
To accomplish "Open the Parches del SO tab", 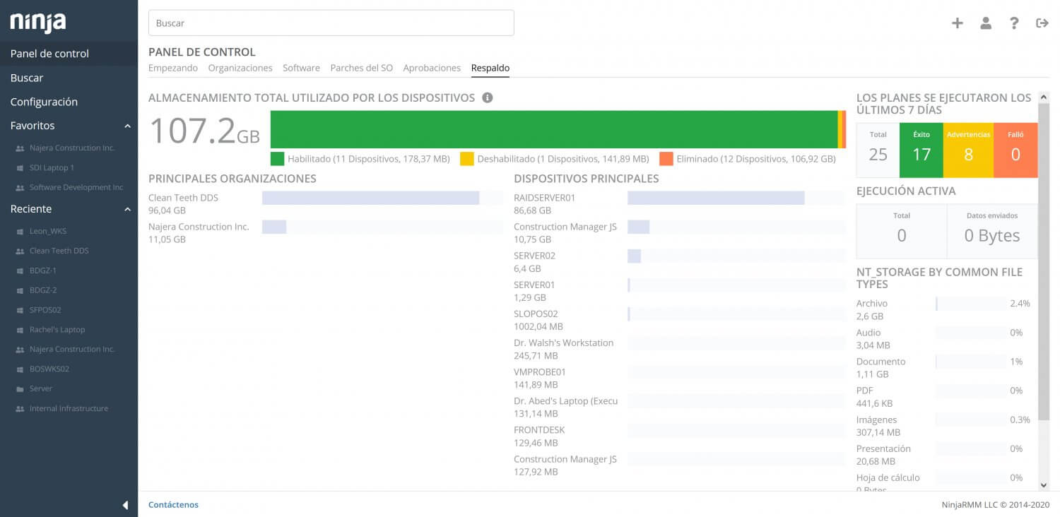I will 361,68.
